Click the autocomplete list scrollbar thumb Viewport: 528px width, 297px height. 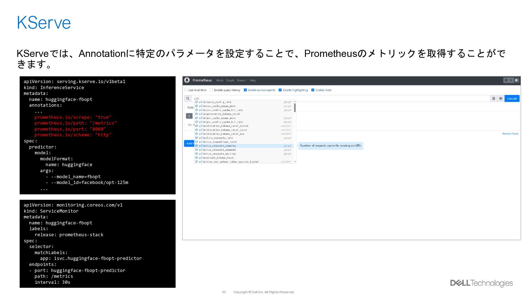coord(295,108)
